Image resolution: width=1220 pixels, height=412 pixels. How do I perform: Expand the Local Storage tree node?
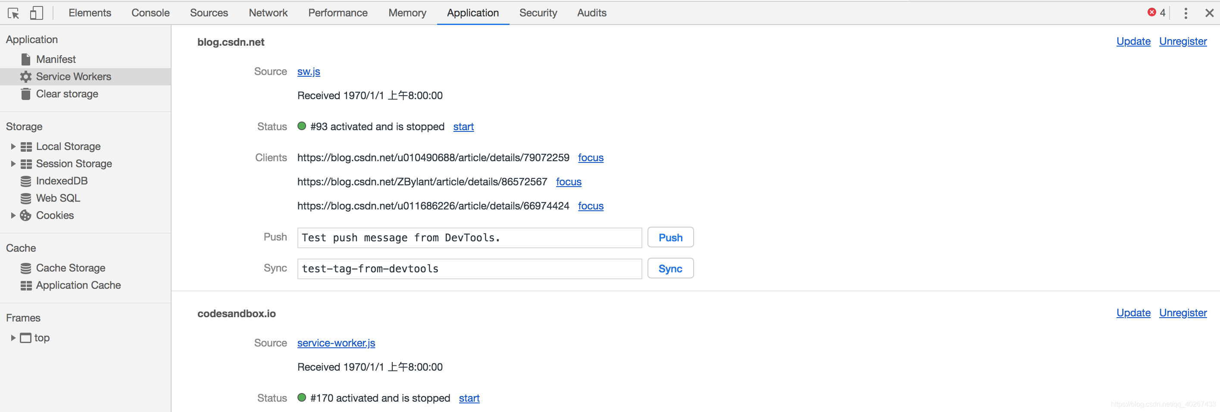[x=13, y=147]
